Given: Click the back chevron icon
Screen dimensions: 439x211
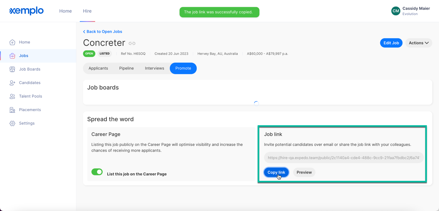Looking at the screenshot, I should [x=84, y=32].
